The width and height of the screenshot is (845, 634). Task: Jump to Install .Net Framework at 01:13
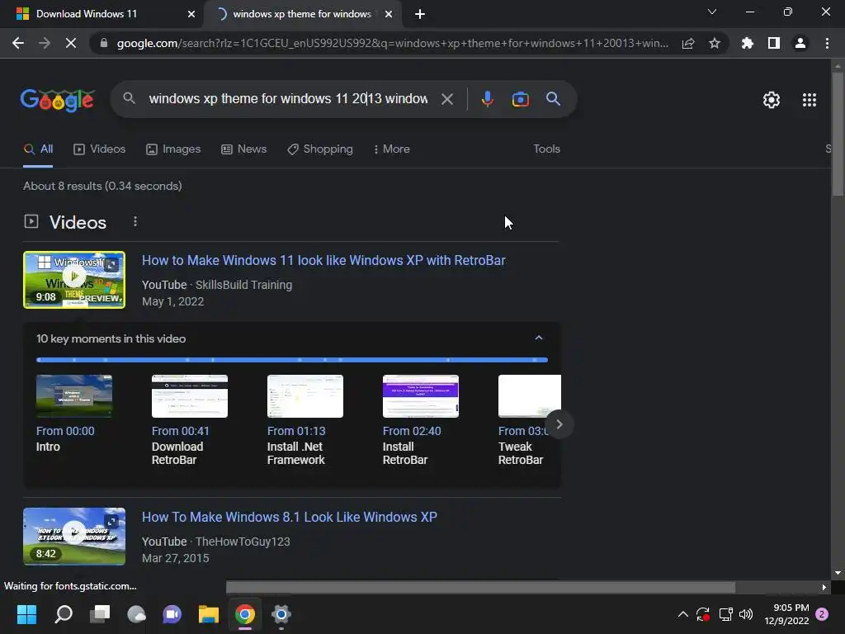coord(305,420)
